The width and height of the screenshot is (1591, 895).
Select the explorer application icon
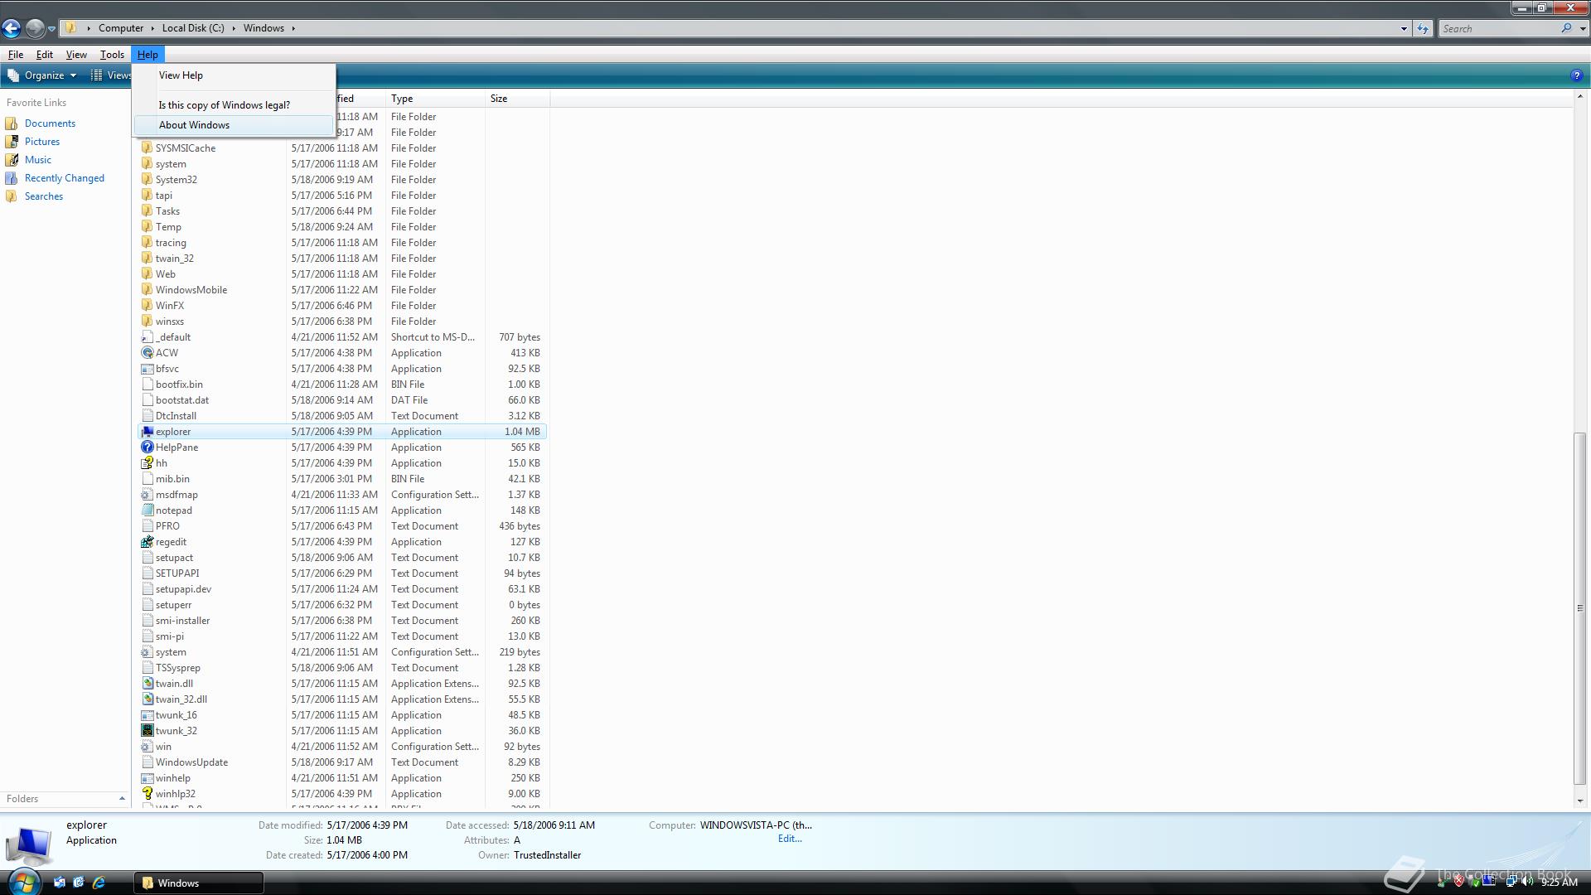coord(147,432)
